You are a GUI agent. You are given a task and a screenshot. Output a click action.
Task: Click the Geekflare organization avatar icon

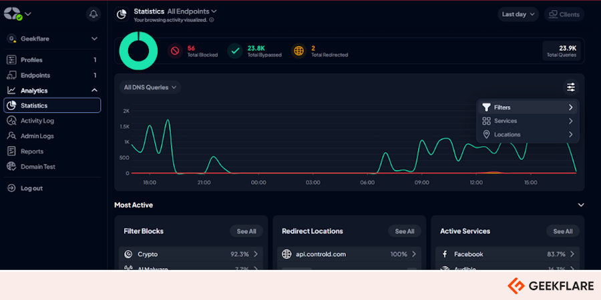12,39
